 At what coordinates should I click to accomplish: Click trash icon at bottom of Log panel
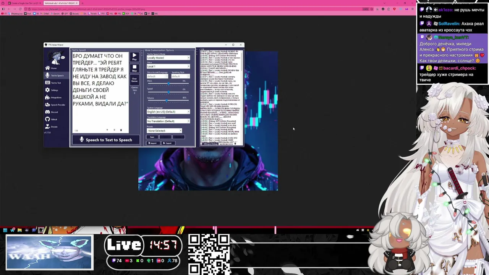click(235, 144)
